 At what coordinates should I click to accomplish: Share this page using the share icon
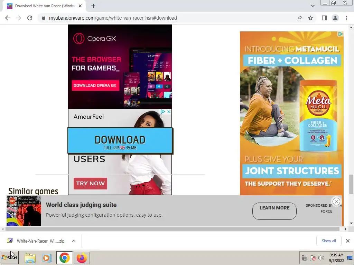299,18
